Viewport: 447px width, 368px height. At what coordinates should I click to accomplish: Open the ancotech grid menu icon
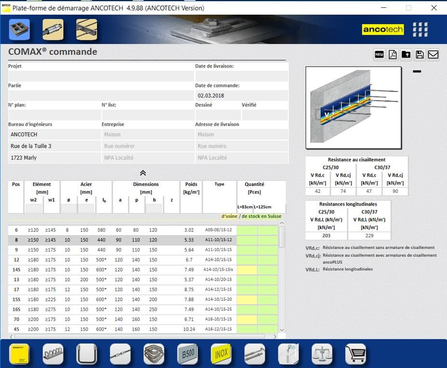[420, 29]
